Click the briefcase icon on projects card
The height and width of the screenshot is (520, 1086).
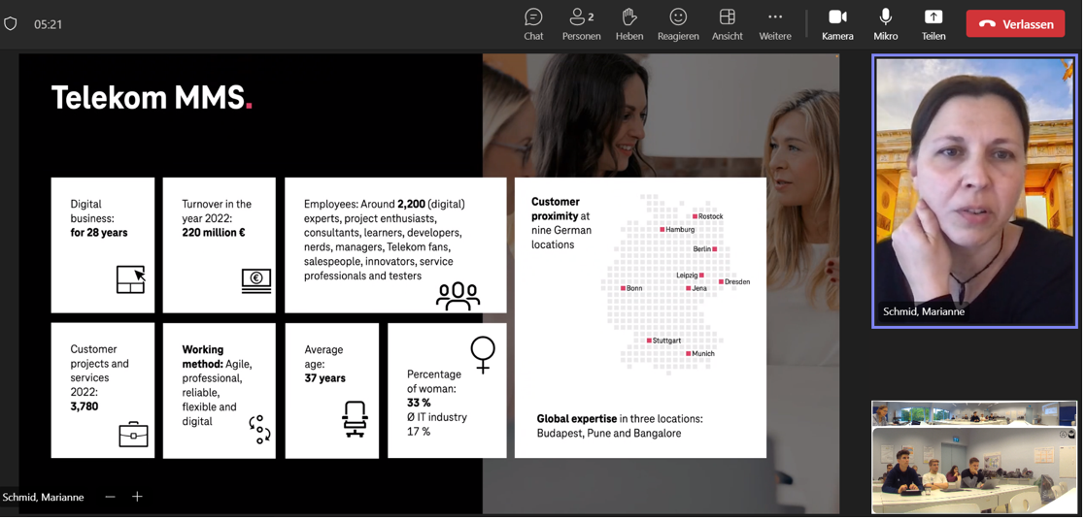[133, 435]
